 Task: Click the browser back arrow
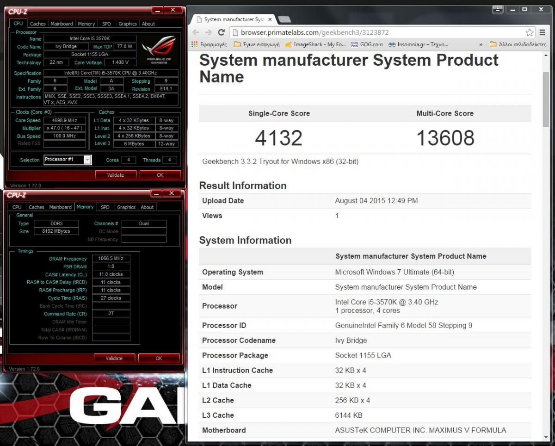196,32
